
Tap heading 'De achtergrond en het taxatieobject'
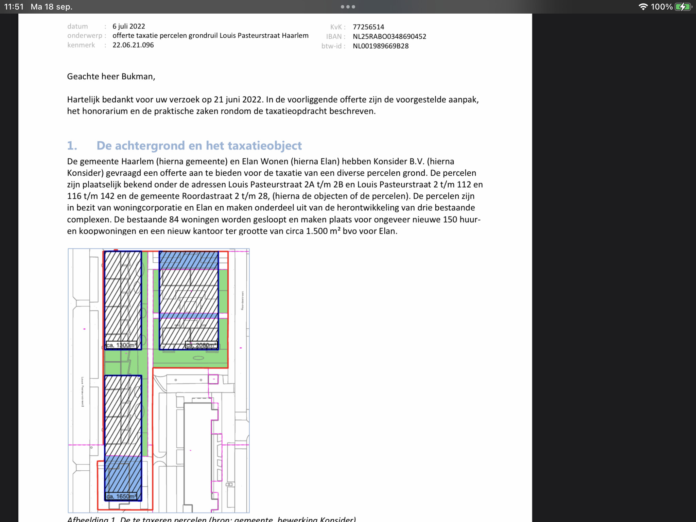click(199, 145)
